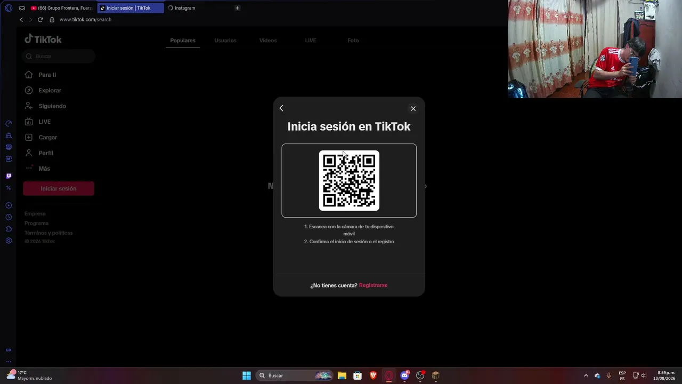682x384 pixels.
Task: Open the Minecraft block icon on taskbar
Action: 435,375
